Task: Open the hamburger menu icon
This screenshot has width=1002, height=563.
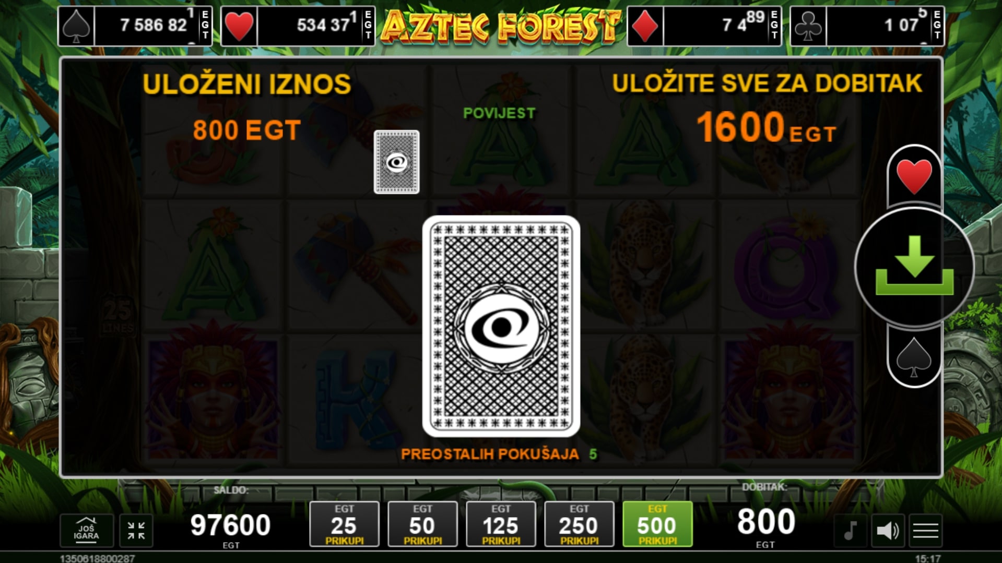Action: [x=926, y=531]
